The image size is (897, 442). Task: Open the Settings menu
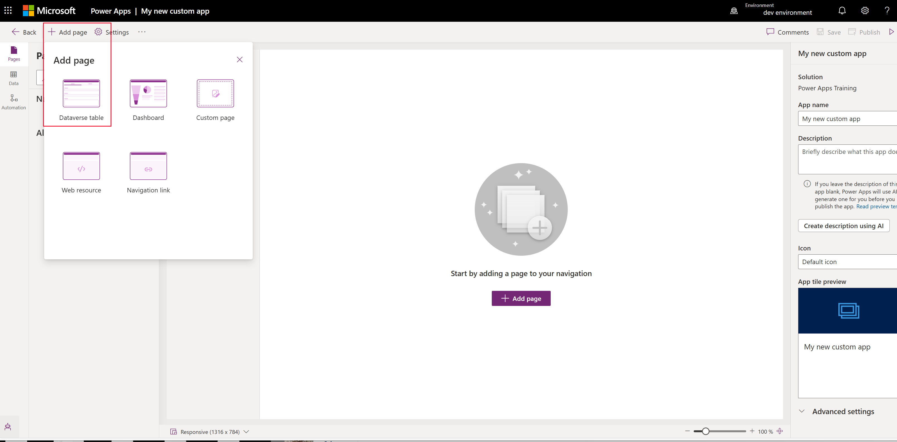click(x=112, y=32)
